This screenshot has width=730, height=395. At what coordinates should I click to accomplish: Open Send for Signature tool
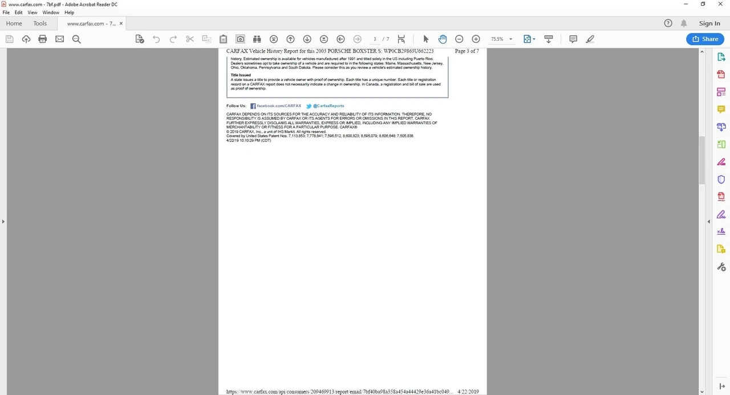(x=721, y=231)
